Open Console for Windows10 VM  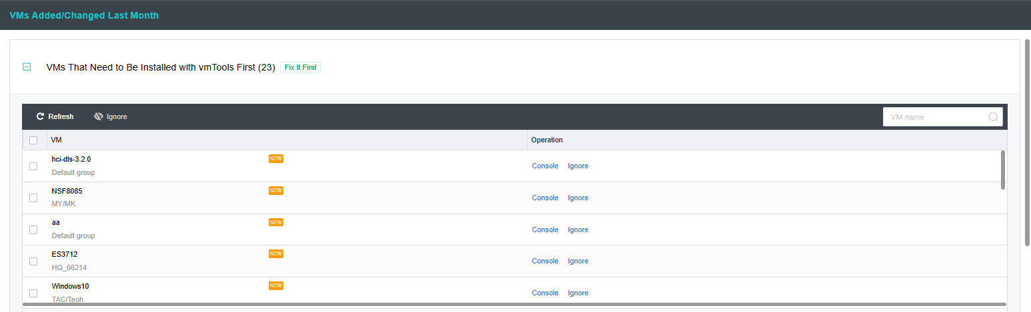pyautogui.click(x=545, y=293)
